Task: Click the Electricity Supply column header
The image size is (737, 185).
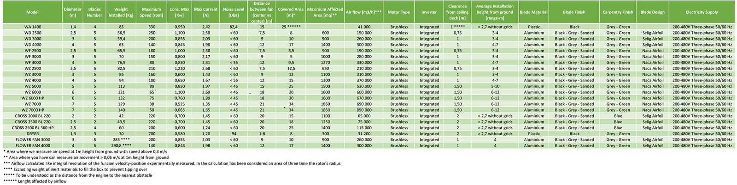Action: [x=702, y=12]
